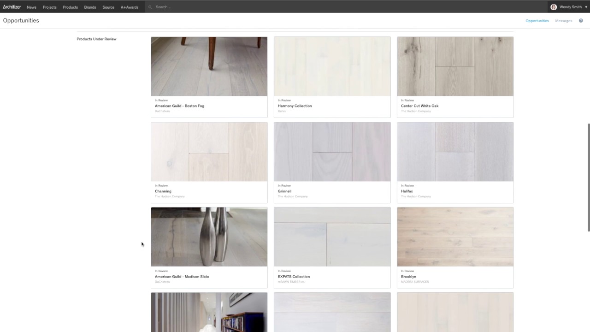Open the Channing product image
590x332 pixels.
click(209, 152)
